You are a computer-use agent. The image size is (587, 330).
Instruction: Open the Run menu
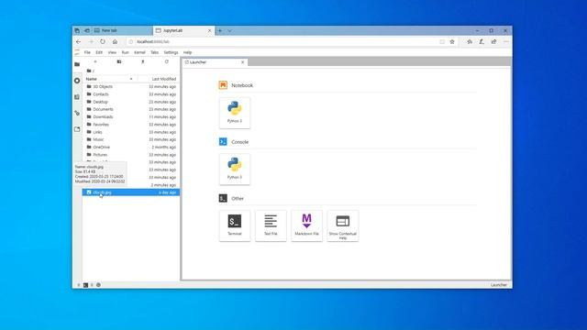(x=125, y=52)
